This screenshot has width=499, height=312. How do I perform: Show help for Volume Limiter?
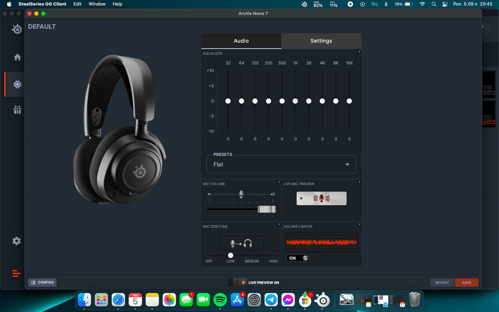(359, 225)
